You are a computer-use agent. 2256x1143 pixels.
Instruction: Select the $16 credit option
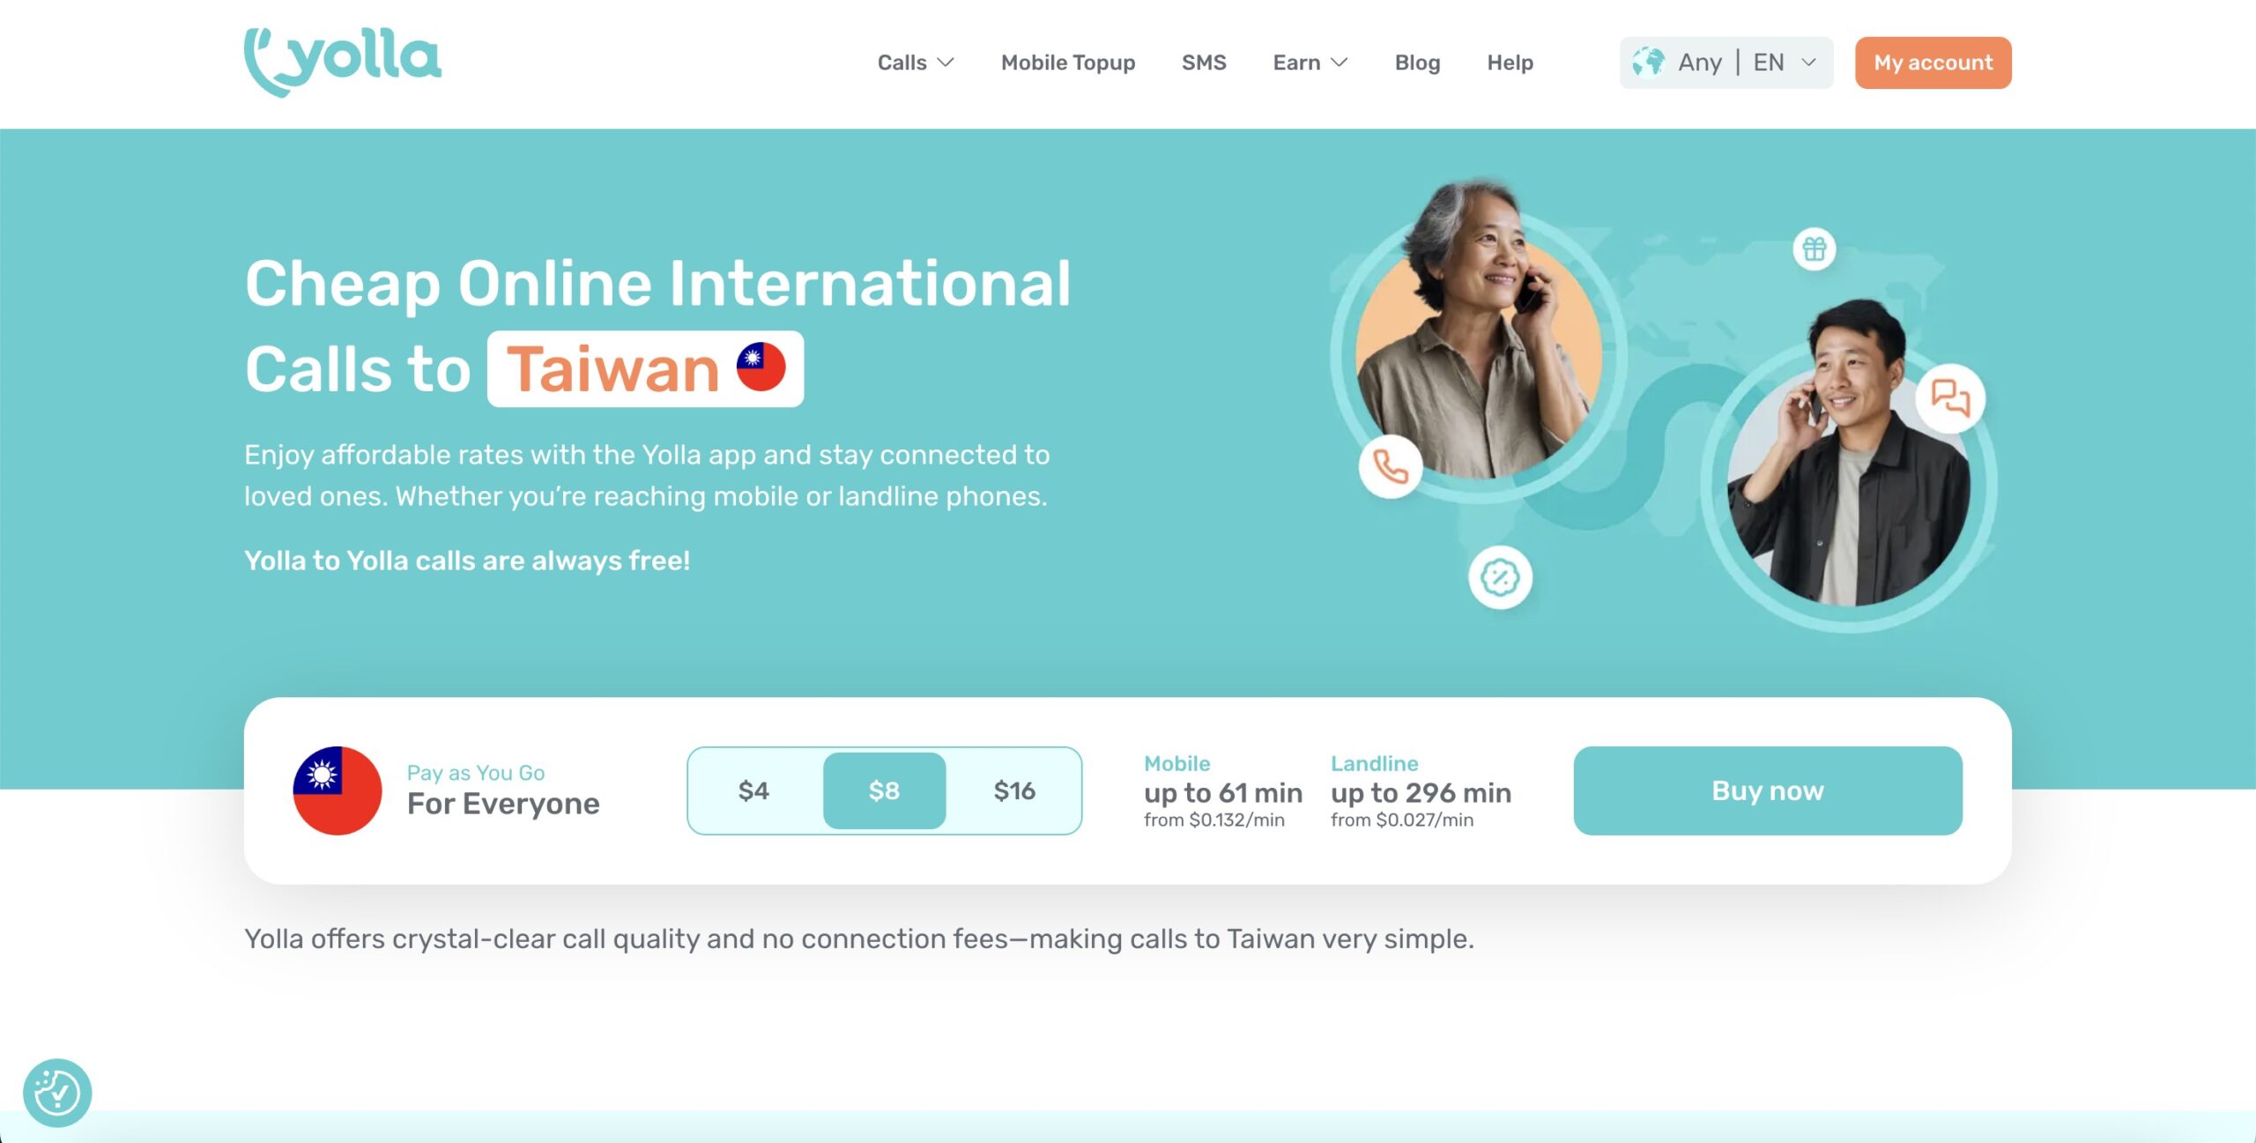(1014, 790)
